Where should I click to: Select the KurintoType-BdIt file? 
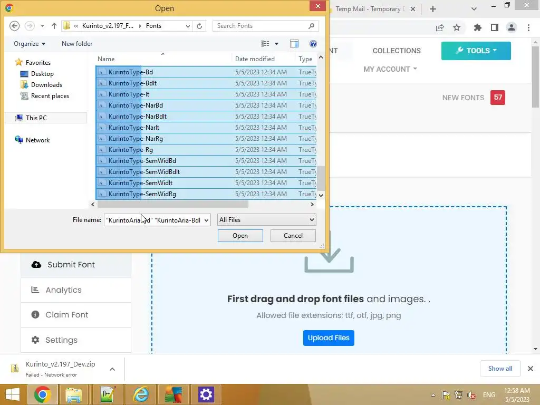click(x=206, y=83)
